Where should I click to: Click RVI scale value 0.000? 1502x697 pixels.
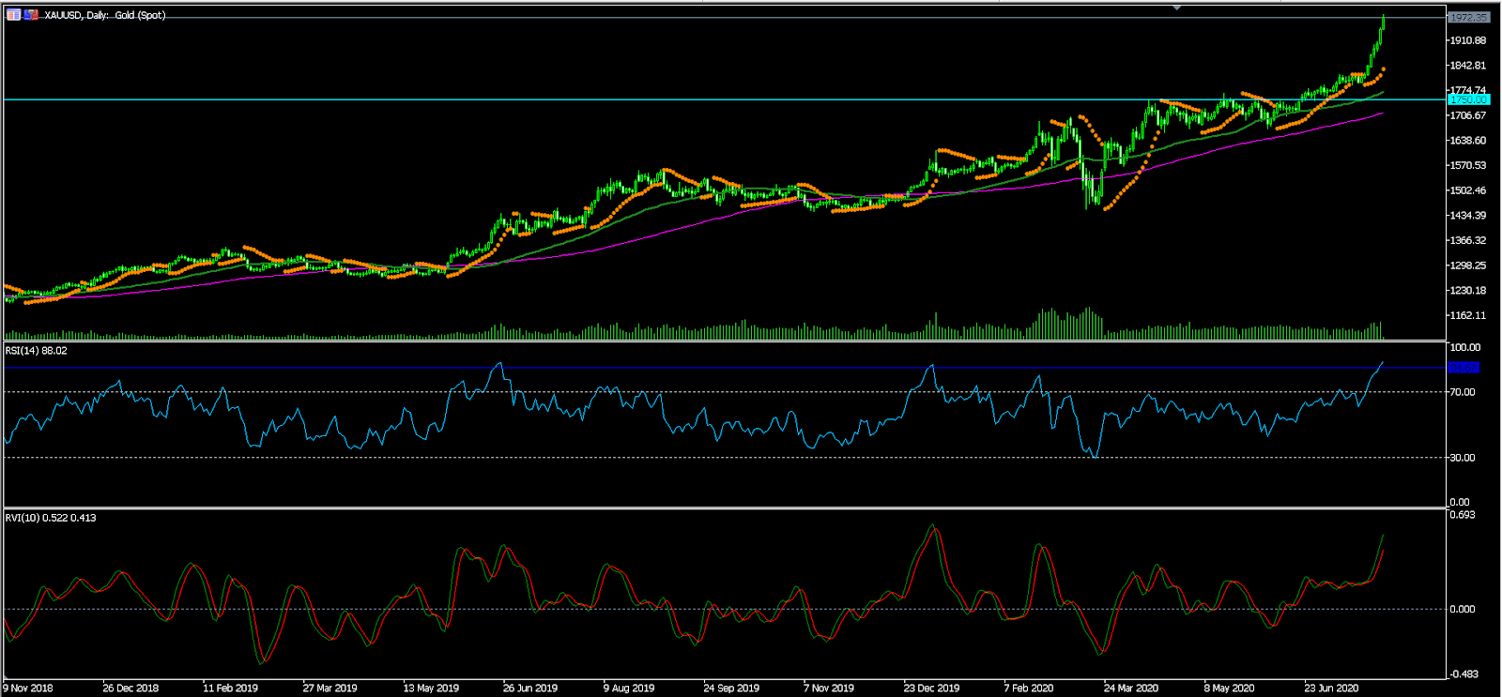(1463, 609)
